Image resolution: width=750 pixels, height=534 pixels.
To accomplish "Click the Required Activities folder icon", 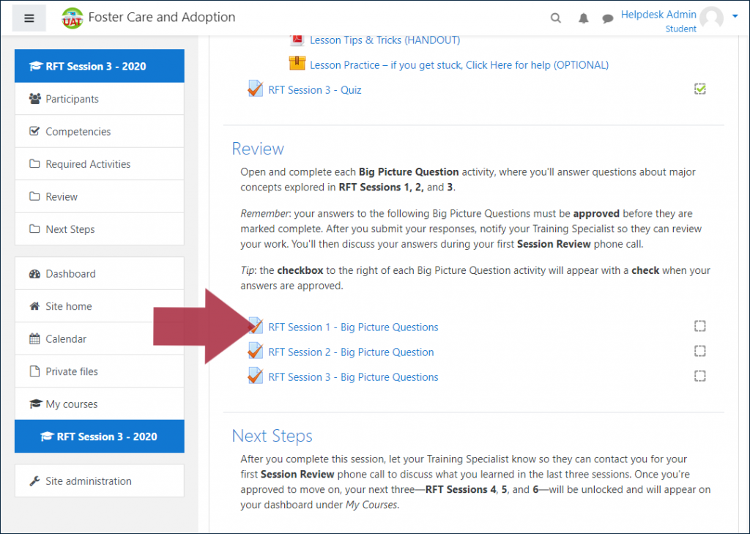I will (34, 163).
